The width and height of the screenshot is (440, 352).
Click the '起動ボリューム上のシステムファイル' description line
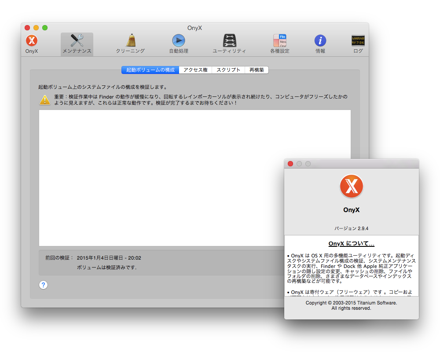(x=103, y=87)
